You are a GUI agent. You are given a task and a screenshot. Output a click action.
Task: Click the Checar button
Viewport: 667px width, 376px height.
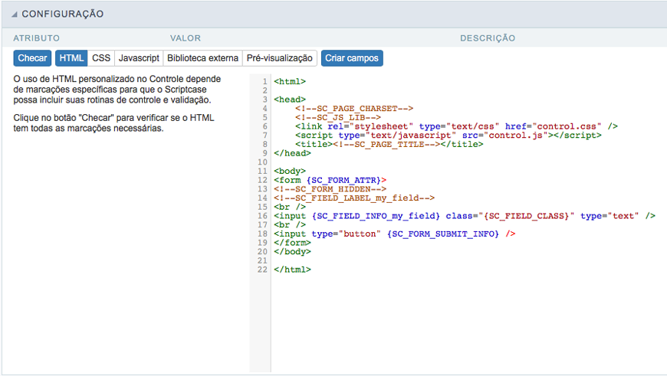32,58
